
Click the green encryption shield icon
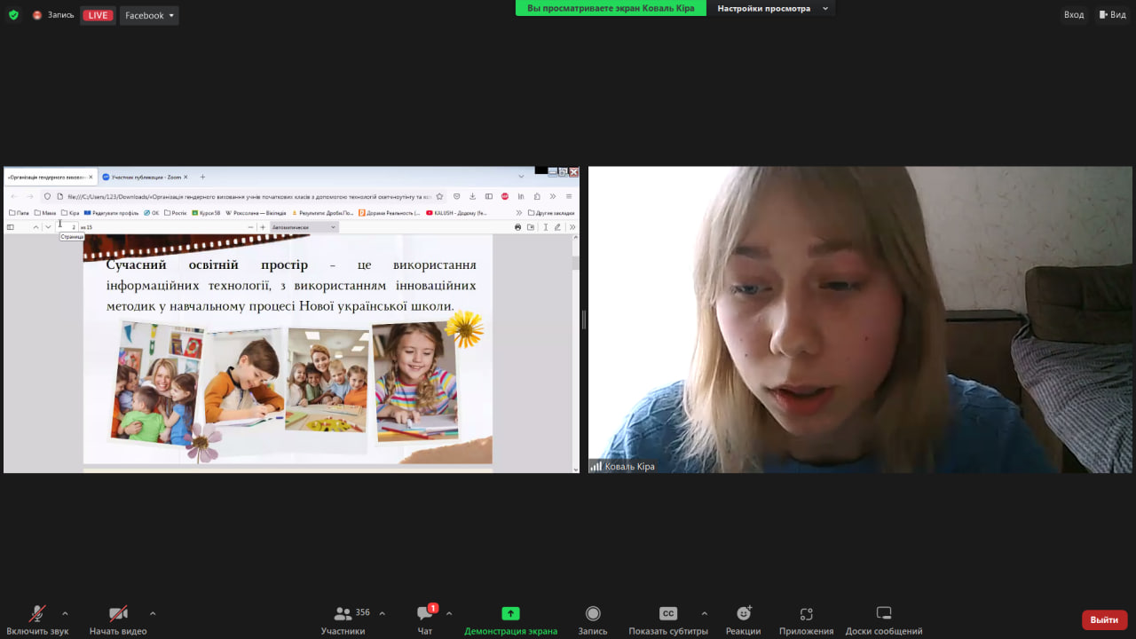13,15
